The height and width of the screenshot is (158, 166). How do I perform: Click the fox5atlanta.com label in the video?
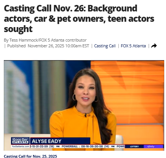[x=21, y=147]
